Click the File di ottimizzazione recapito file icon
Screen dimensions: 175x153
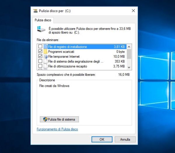click(45, 66)
